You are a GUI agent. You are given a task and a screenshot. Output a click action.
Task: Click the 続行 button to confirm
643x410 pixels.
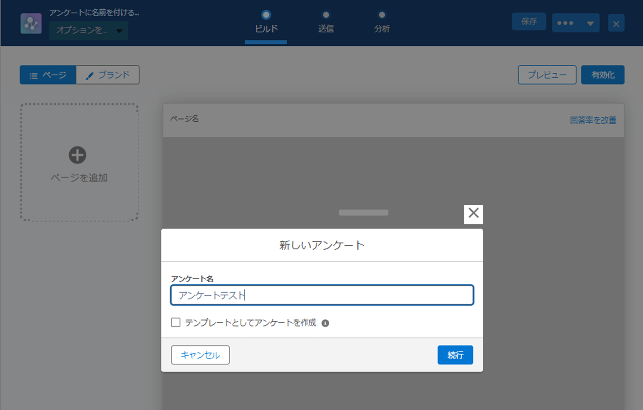tap(455, 355)
